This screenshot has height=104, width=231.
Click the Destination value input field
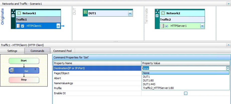tap(184, 68)
